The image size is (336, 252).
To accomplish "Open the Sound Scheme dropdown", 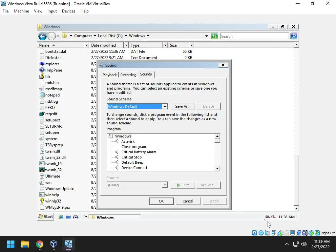I will pyautogui.click(x=165, y=107).
